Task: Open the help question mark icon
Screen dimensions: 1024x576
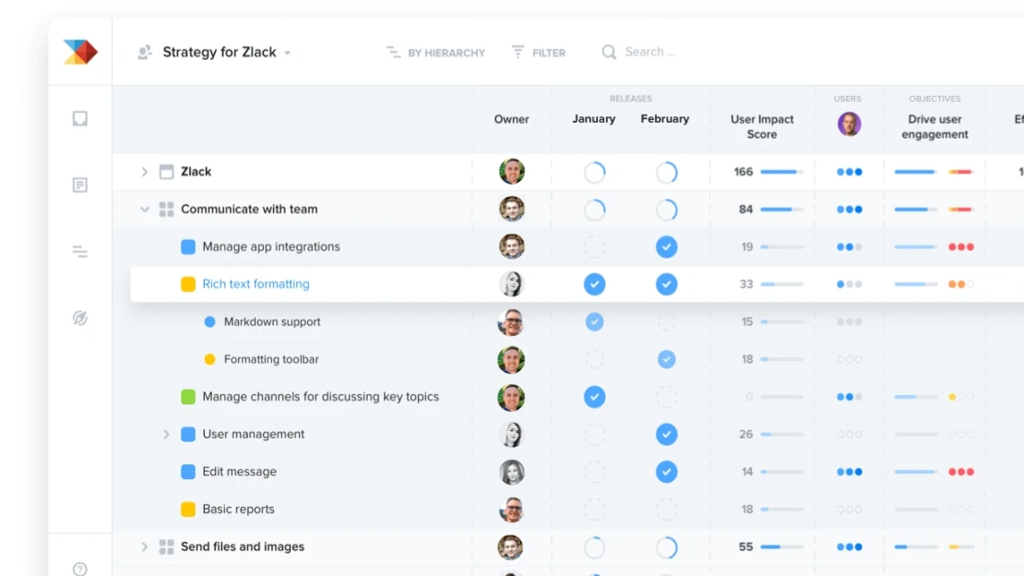Action: tap(79, 569)
